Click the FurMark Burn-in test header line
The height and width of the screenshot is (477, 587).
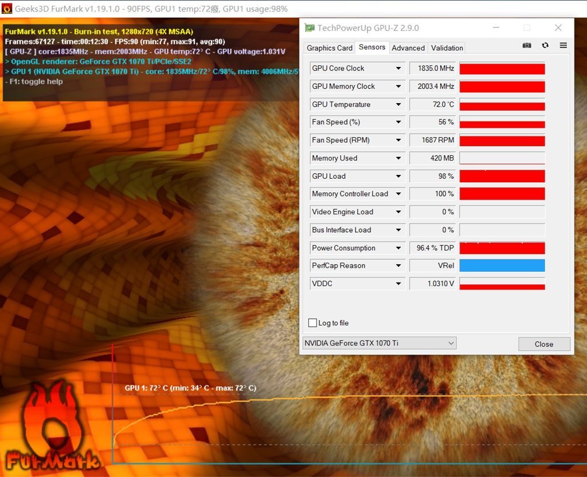coord(99,32)
